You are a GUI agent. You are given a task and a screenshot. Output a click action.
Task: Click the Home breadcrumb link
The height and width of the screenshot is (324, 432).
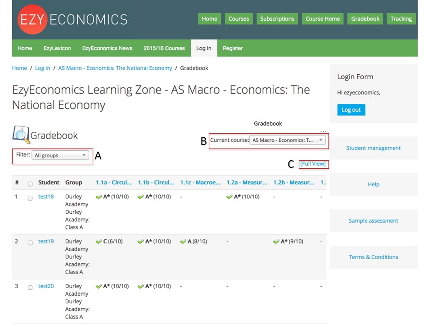[x=19, y=68]
